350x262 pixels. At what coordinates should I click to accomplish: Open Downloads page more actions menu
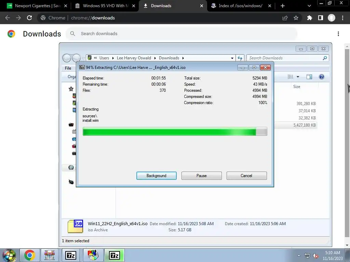[338, 34]
